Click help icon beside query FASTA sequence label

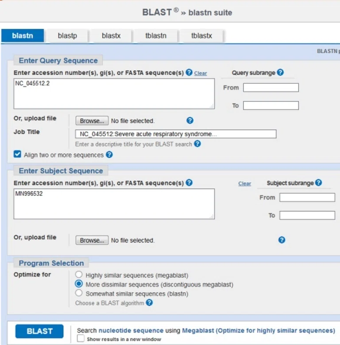click(x=189, y=72)
